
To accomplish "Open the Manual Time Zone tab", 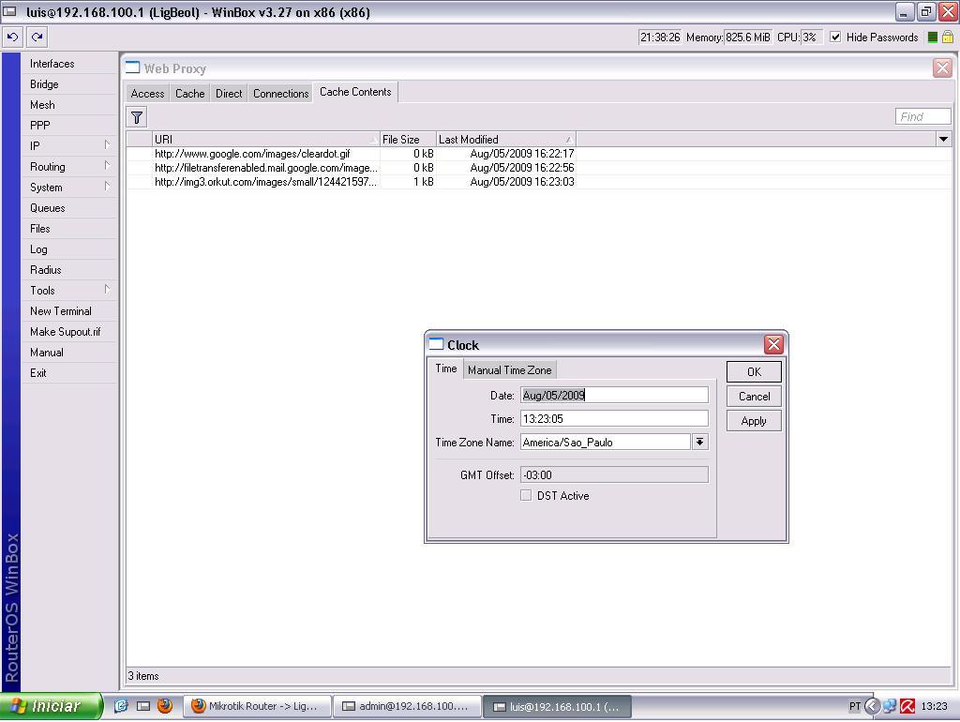I will tap(509, 369).
